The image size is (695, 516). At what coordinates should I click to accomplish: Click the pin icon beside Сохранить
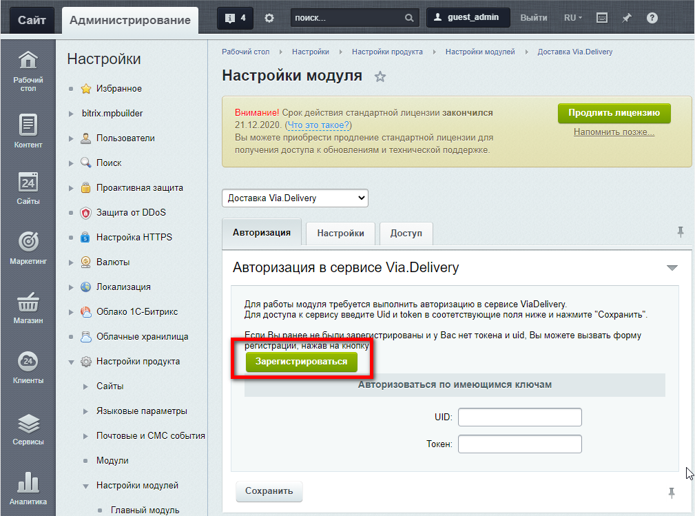tap(672, 493)
